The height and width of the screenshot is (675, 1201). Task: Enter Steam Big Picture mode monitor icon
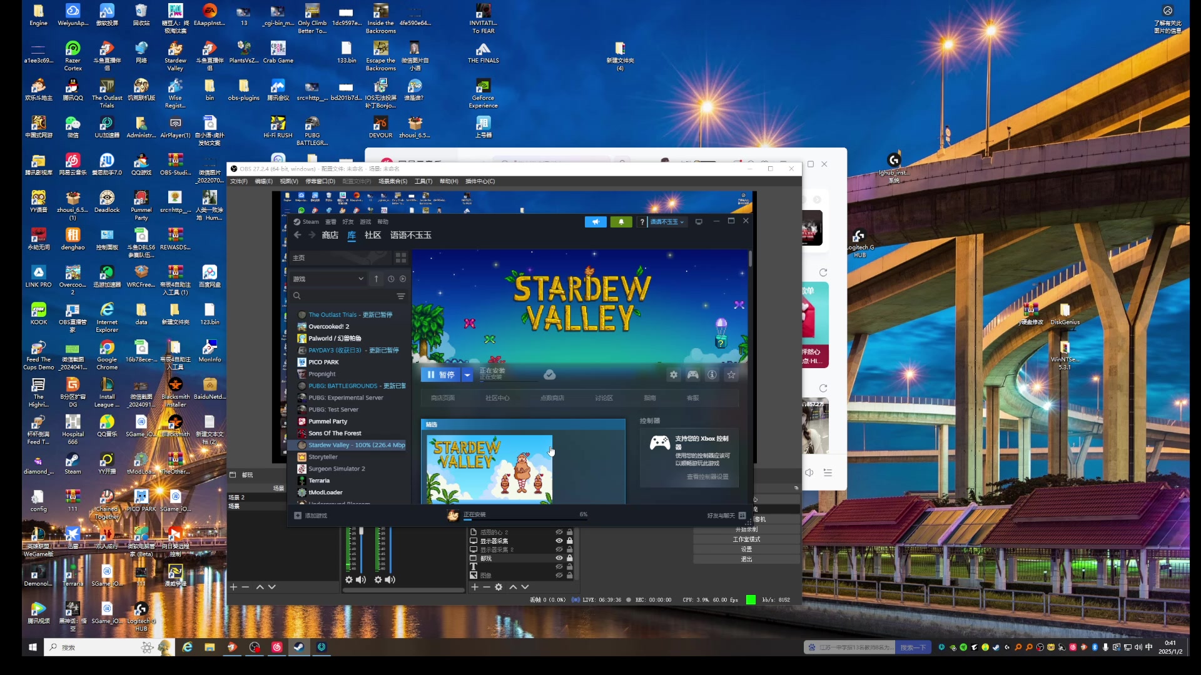(699, 222)
